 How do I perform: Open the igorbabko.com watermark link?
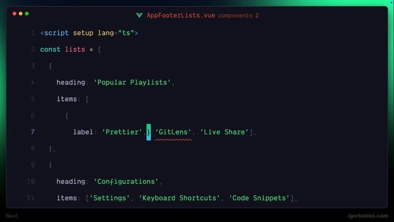368,216
